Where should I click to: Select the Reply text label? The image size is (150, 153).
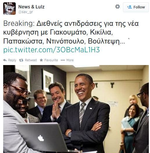pyautogui.click(x=12, y=60)
